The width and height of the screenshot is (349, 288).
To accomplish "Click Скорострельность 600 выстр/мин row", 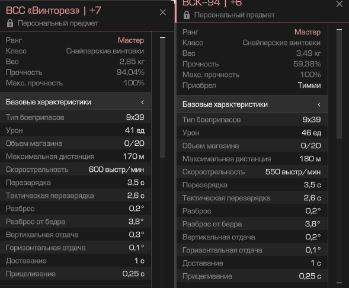I will 75,169.
